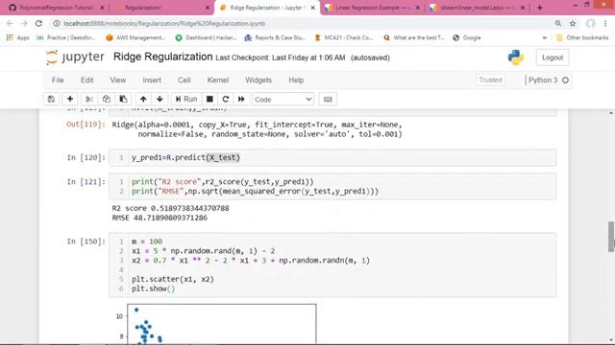This screenshot has height=345, width=615.
Task: Click the Last Checkpoint text
Action: (281, 57)
